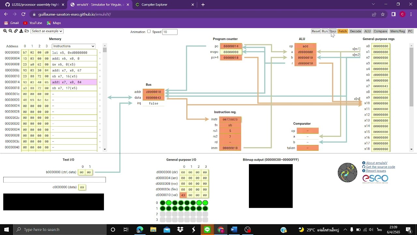Open the browser side panel icon
The width and height of the screenshot is (417, 235).
(394, 14)
